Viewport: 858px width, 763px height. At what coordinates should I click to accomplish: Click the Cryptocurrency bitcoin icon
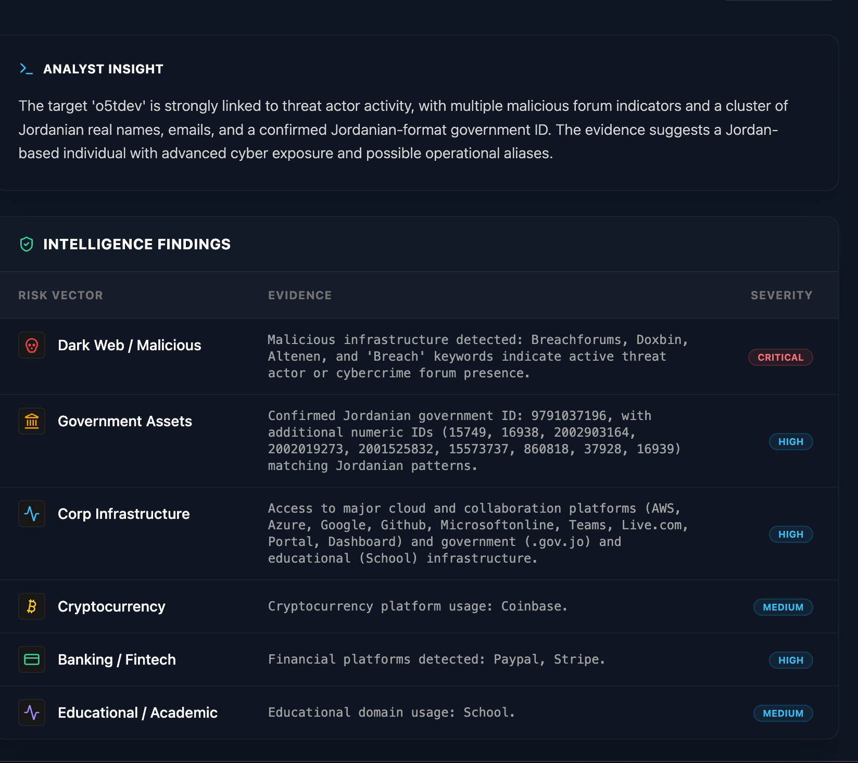[x=32, y=606]
